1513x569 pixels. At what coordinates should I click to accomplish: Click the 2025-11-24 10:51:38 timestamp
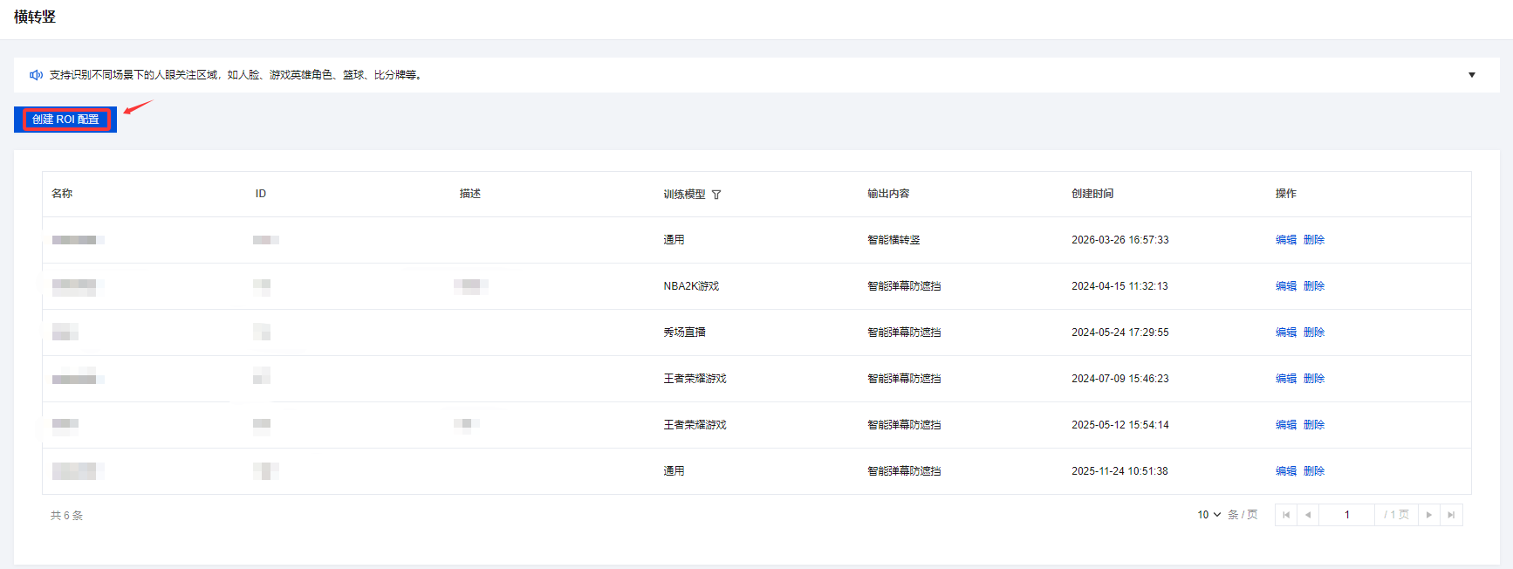[x=1119, y=471]
